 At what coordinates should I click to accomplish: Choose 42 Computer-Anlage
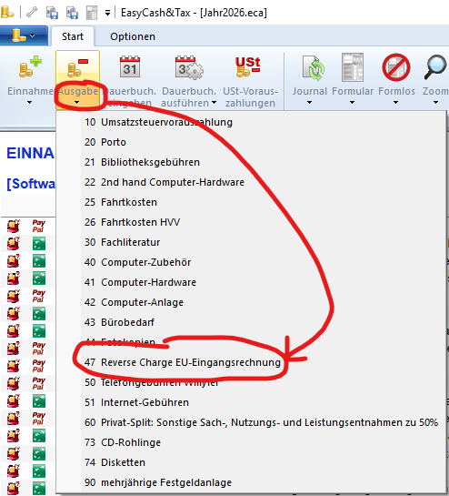click(251, 302)
